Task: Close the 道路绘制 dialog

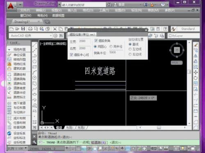Action: pos(146,30)
